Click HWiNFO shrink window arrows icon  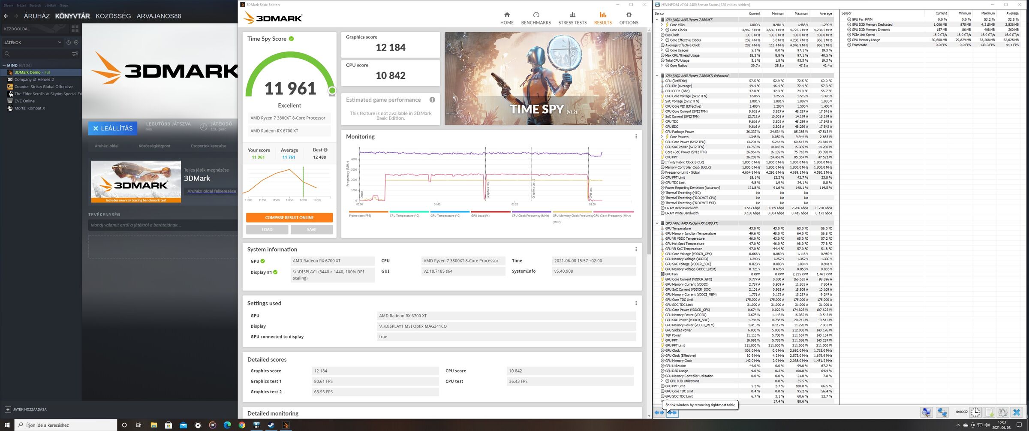coord(672,413)
